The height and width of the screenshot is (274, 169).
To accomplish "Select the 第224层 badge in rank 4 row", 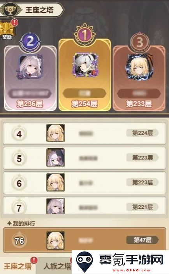I will point(143,133).
